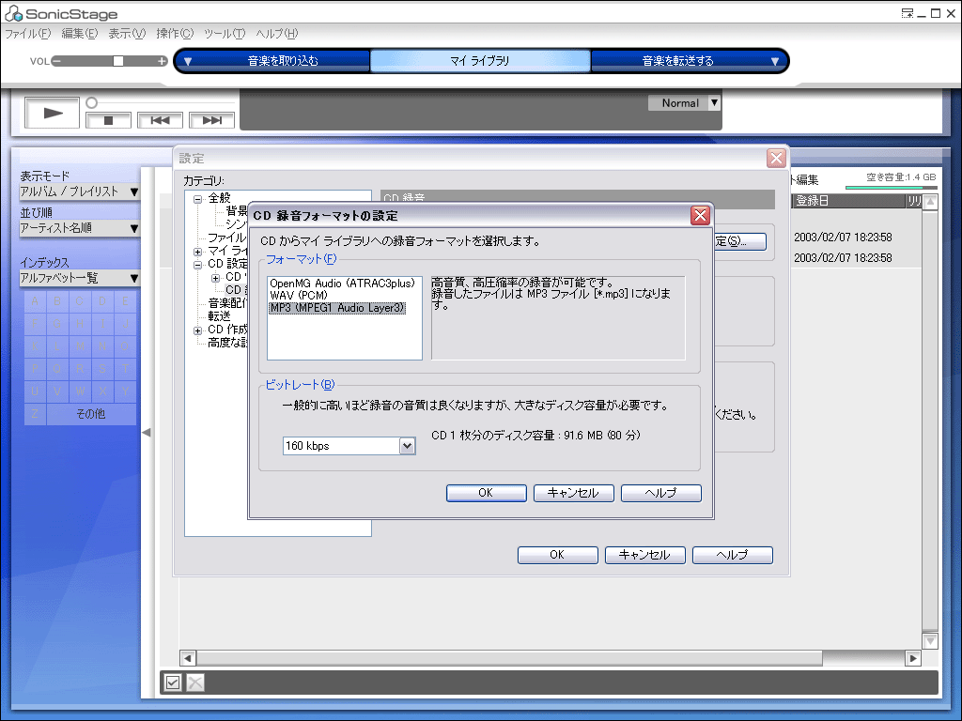This screenshot has width=962, height=721.
Task: Collapse the 全般 tree node
Action: (x=197, y=199)
